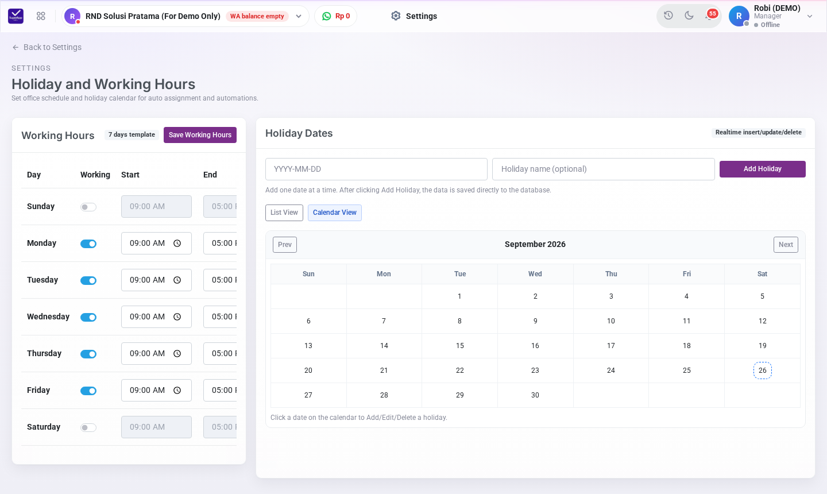The height and width of the screenshot is (494, 827).
Task: Go to previous month with Prev
Action: click(285, 245)
